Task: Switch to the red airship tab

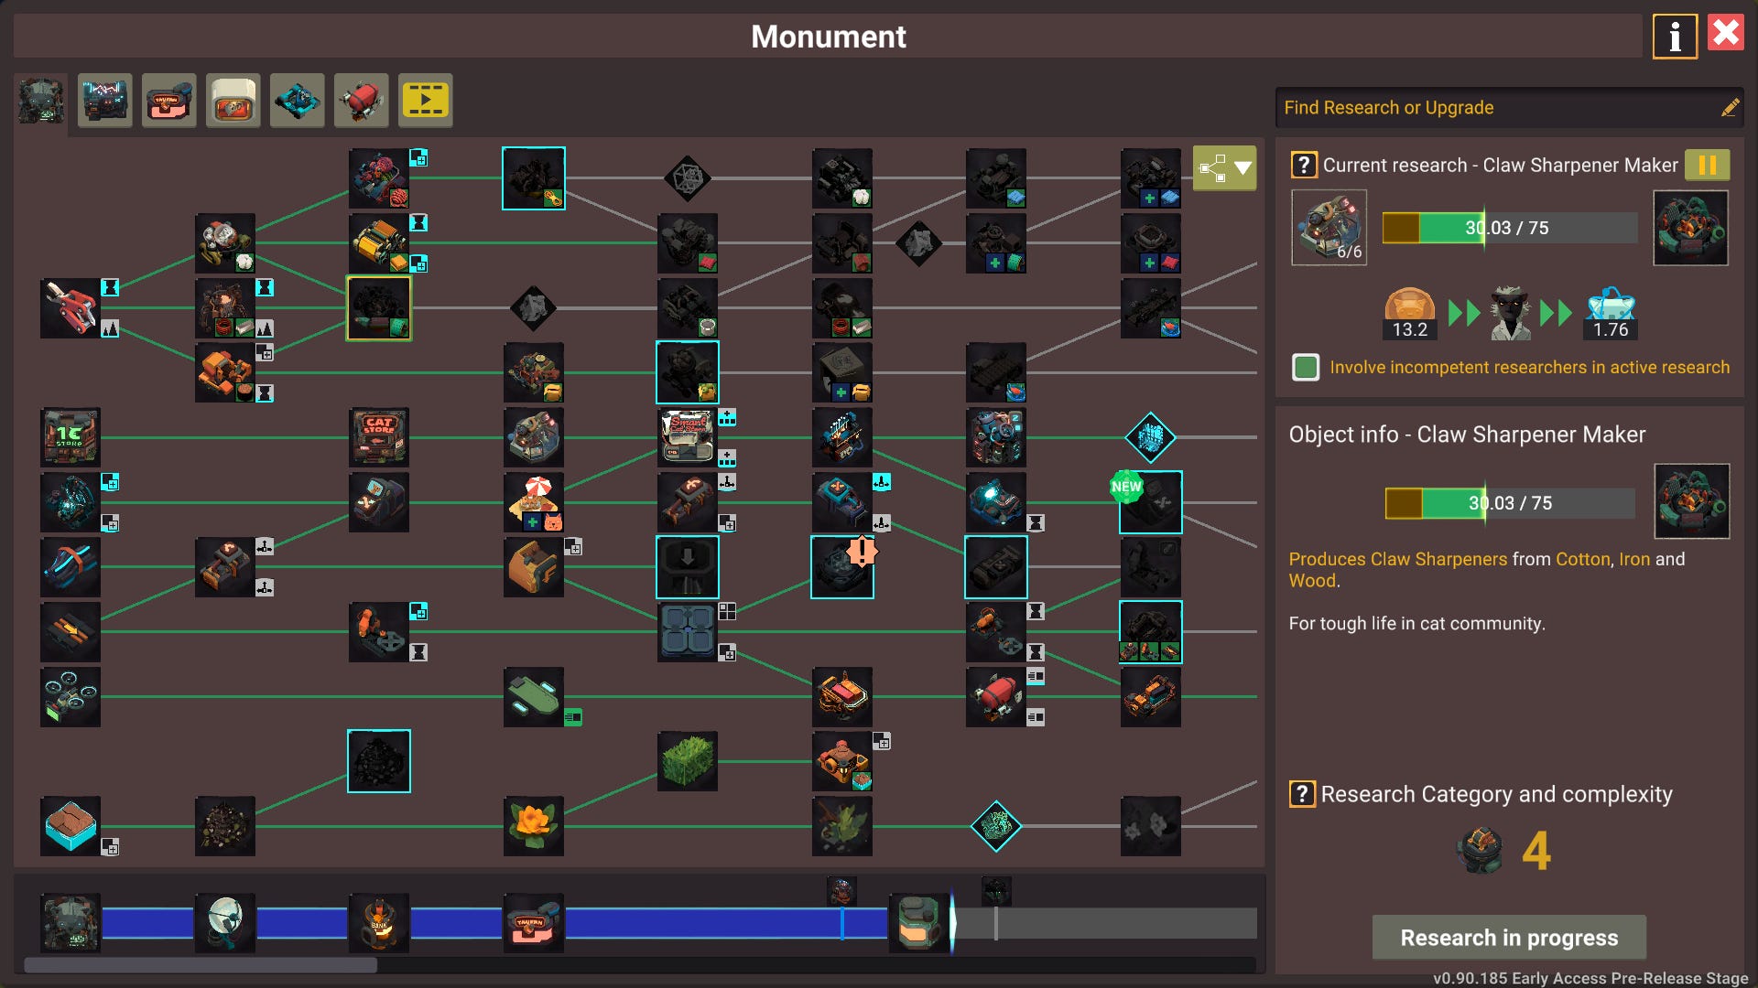Action: (361, 101)
